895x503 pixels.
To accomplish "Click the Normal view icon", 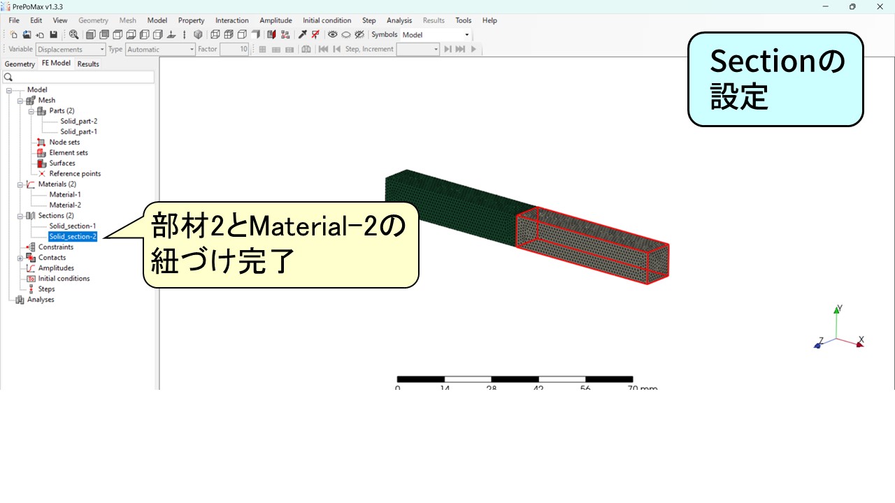I will [171, 34].
